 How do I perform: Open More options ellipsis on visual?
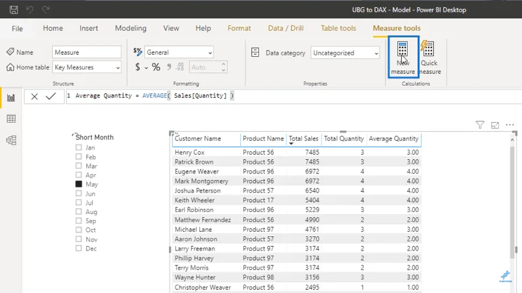(x=510, y=125)
